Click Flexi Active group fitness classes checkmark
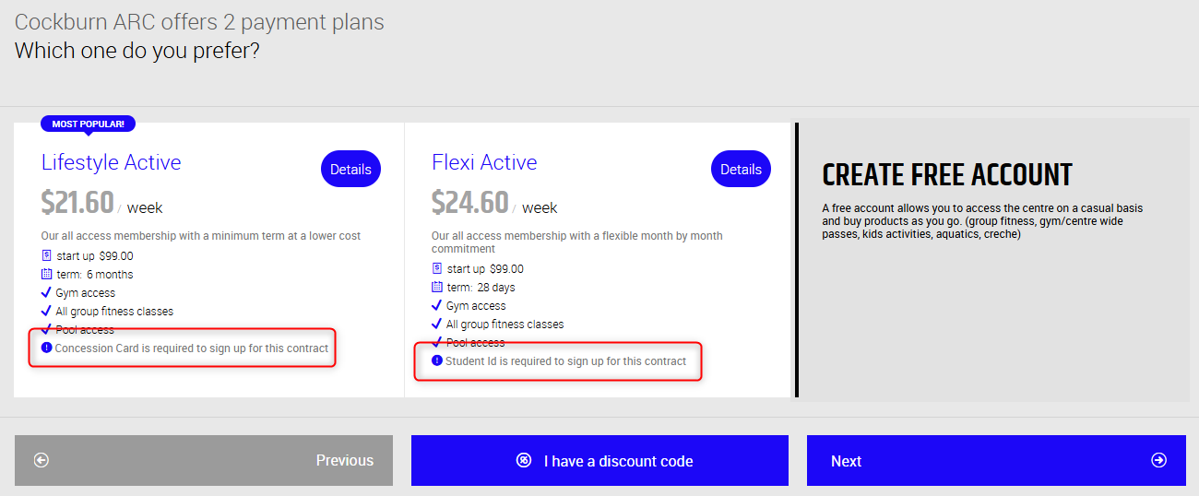The height and width of the screenshot is (496, 1199). [436, 324]
